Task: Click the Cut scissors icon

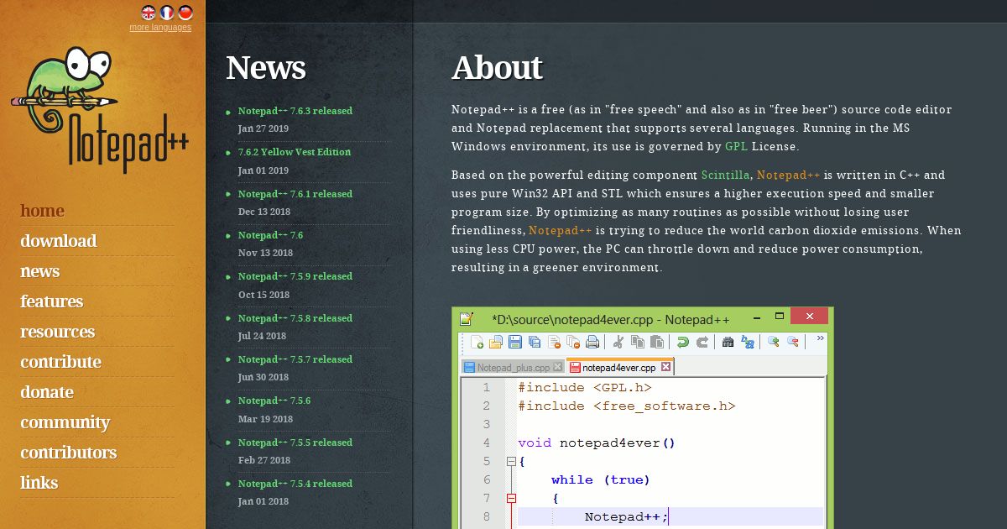Action: point(618,342)
